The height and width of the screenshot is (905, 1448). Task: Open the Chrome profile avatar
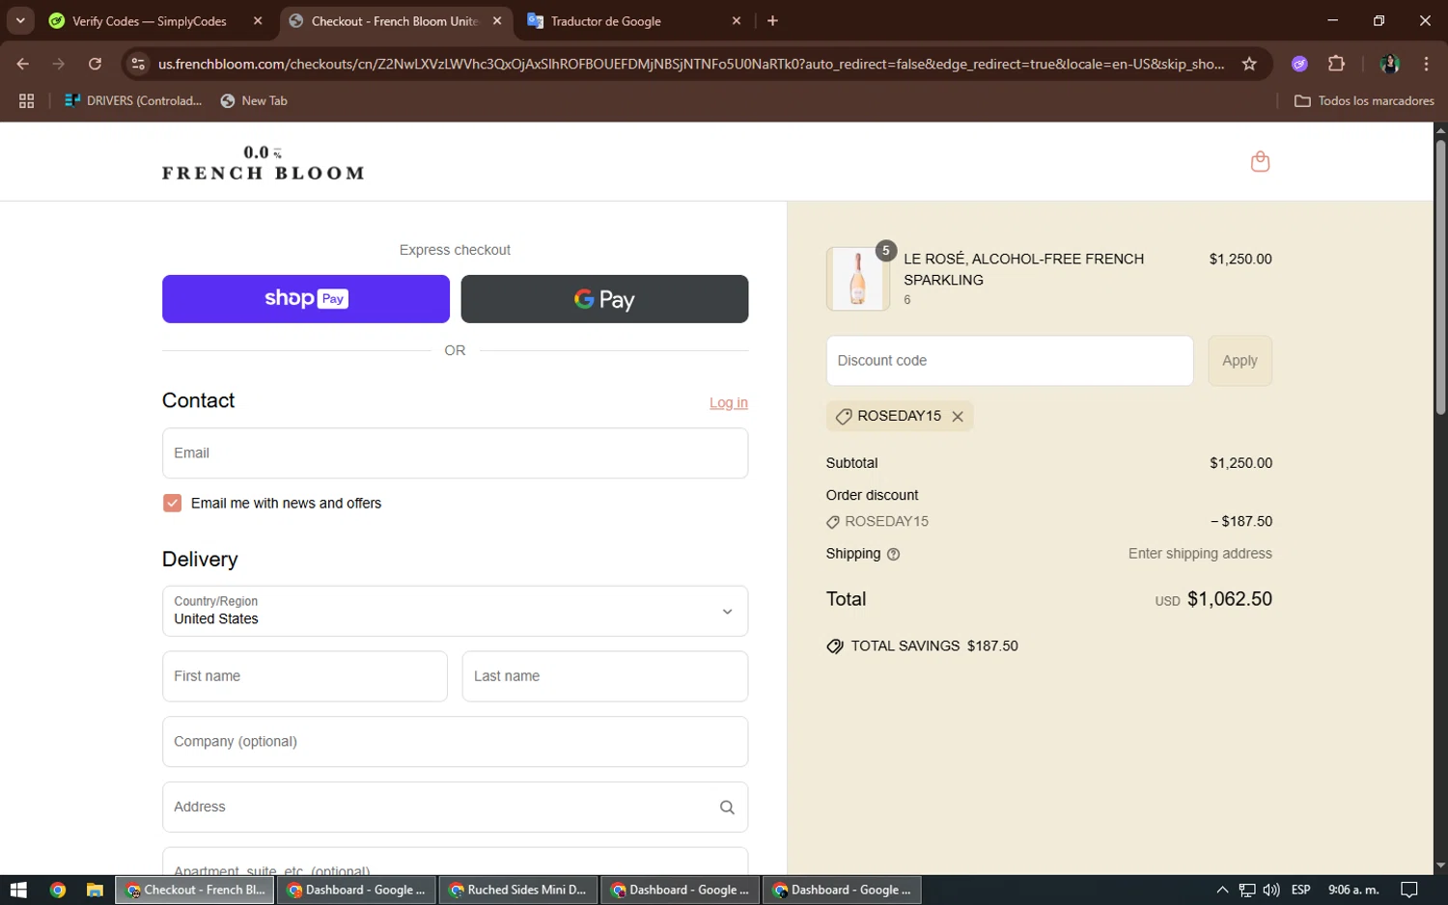coord(1390,64)
